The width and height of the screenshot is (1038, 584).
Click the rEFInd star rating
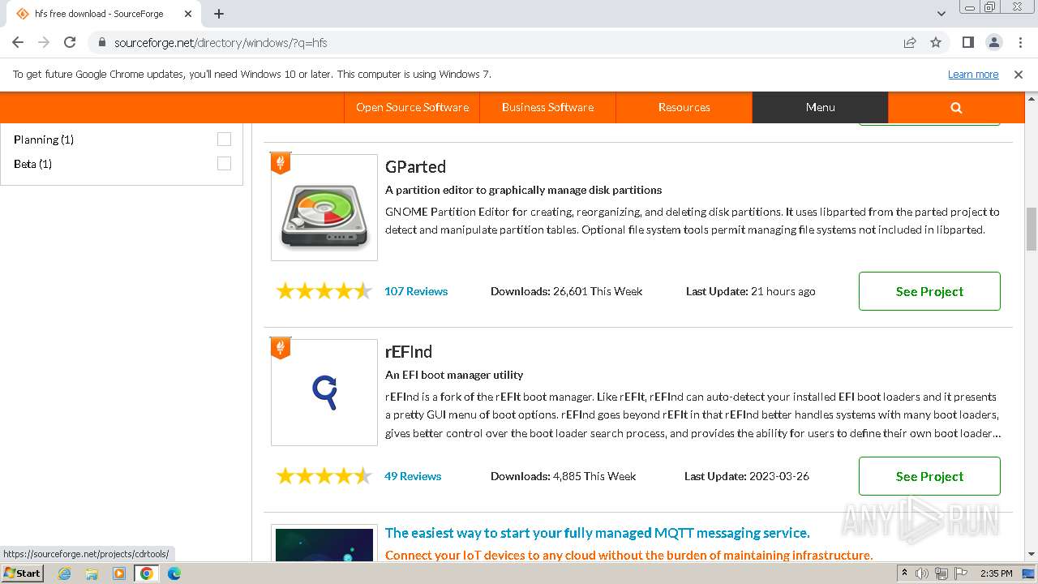tap(324, 476)
